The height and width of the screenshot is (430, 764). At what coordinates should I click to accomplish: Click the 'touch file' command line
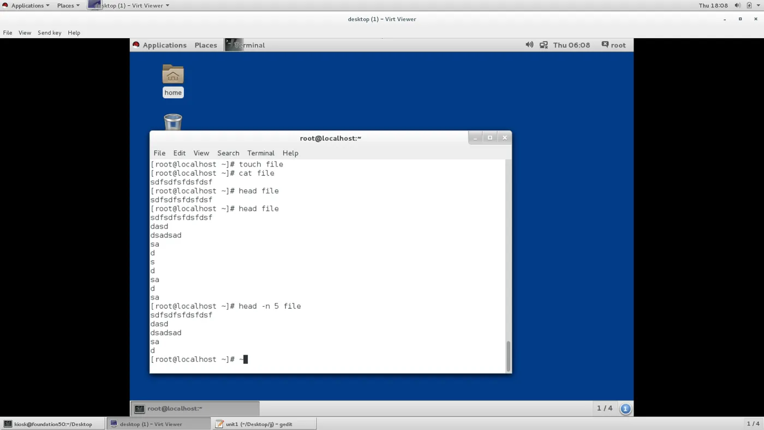point(217,164)
